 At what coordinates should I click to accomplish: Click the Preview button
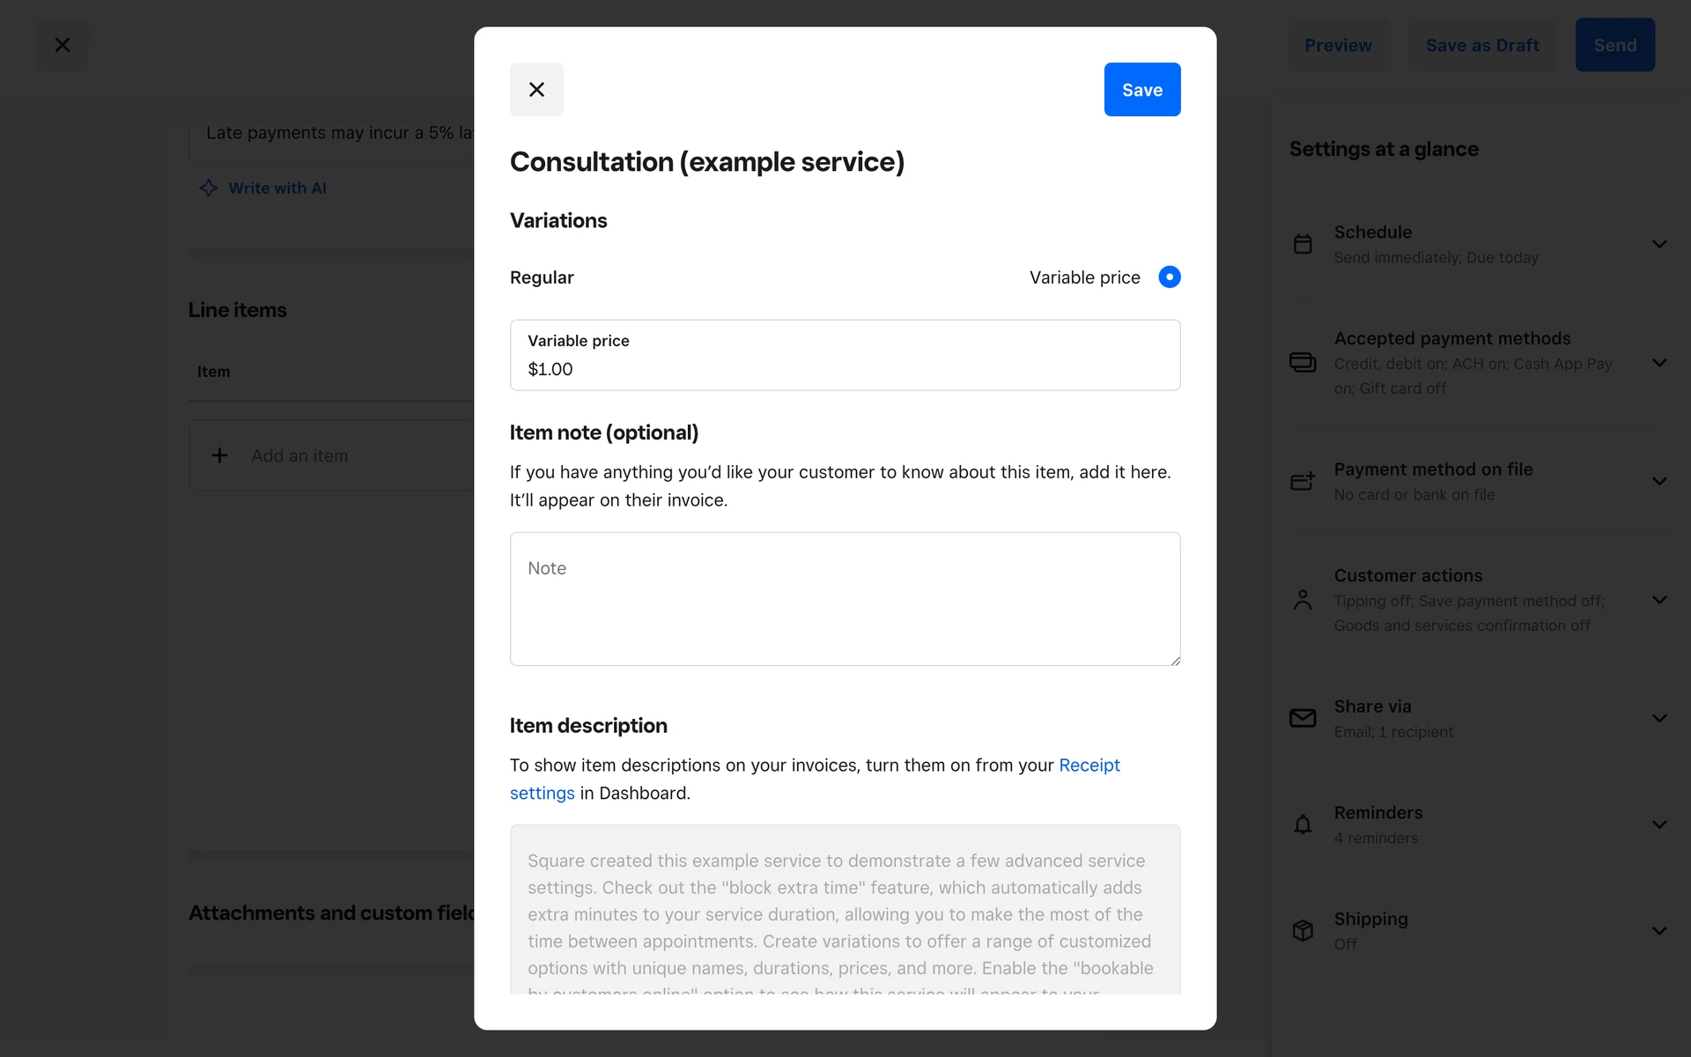coord(1337,45)
